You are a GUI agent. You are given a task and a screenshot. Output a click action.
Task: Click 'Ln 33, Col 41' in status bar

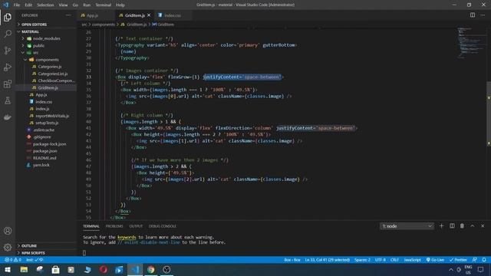[328, 260]
